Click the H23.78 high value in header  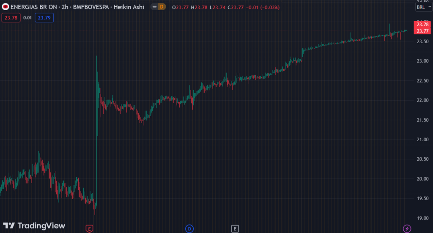pos(199,8)
